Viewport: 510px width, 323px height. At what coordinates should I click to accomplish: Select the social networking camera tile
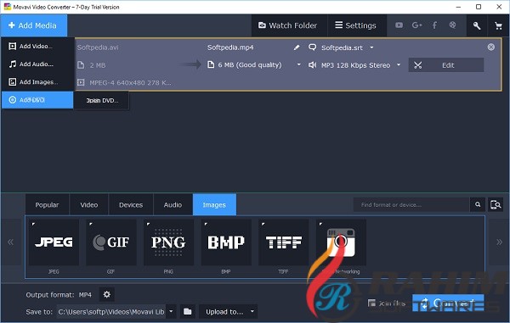[x=341, y=242]
